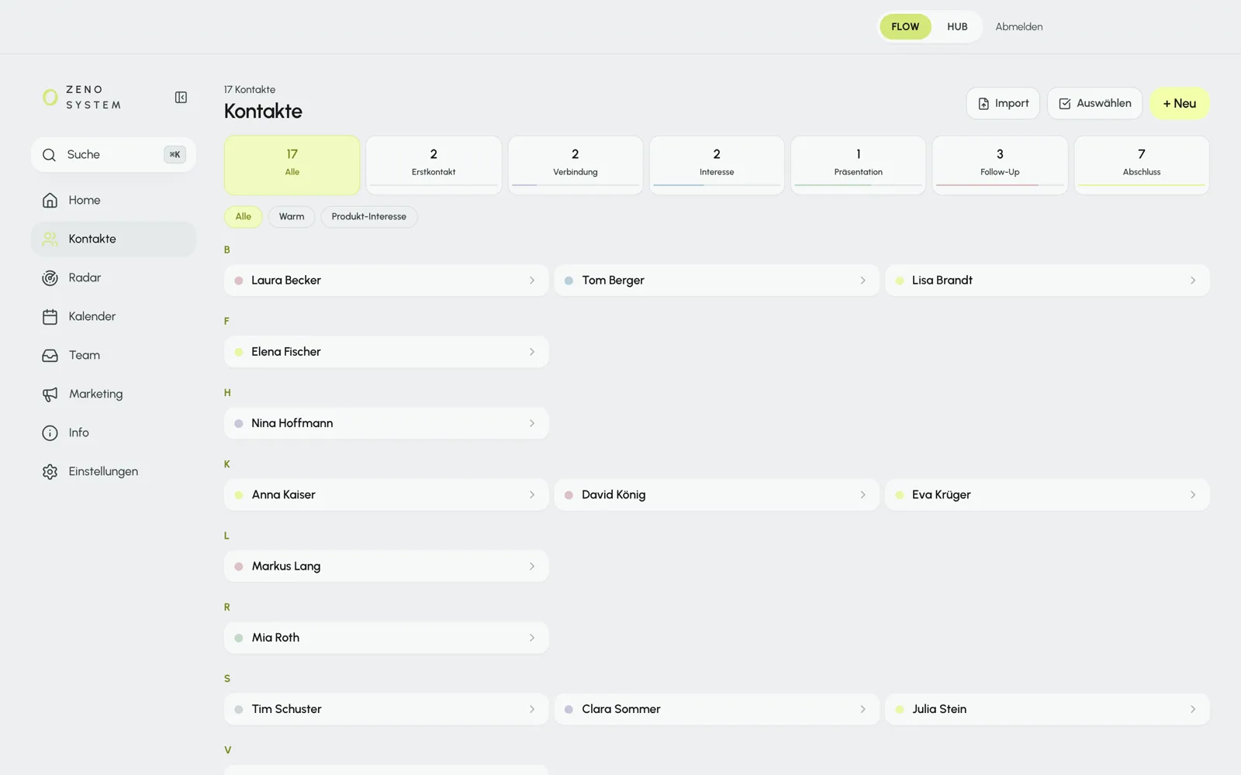
Task: Open Julia Stein via chevron arrow
Action: click(1193, 709)
